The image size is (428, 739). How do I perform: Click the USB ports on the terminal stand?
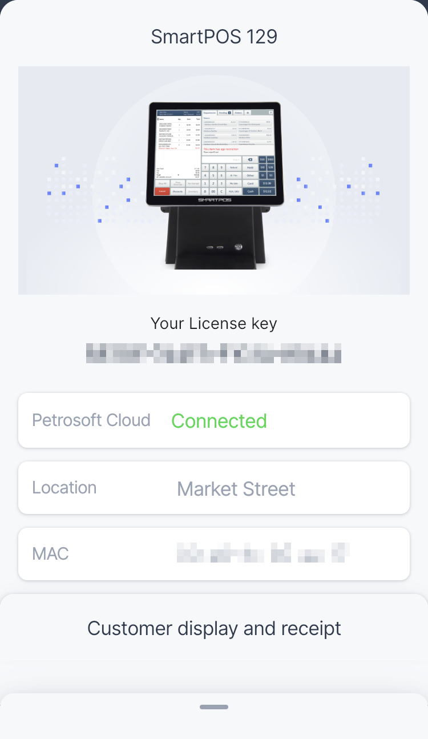point(214,247)
